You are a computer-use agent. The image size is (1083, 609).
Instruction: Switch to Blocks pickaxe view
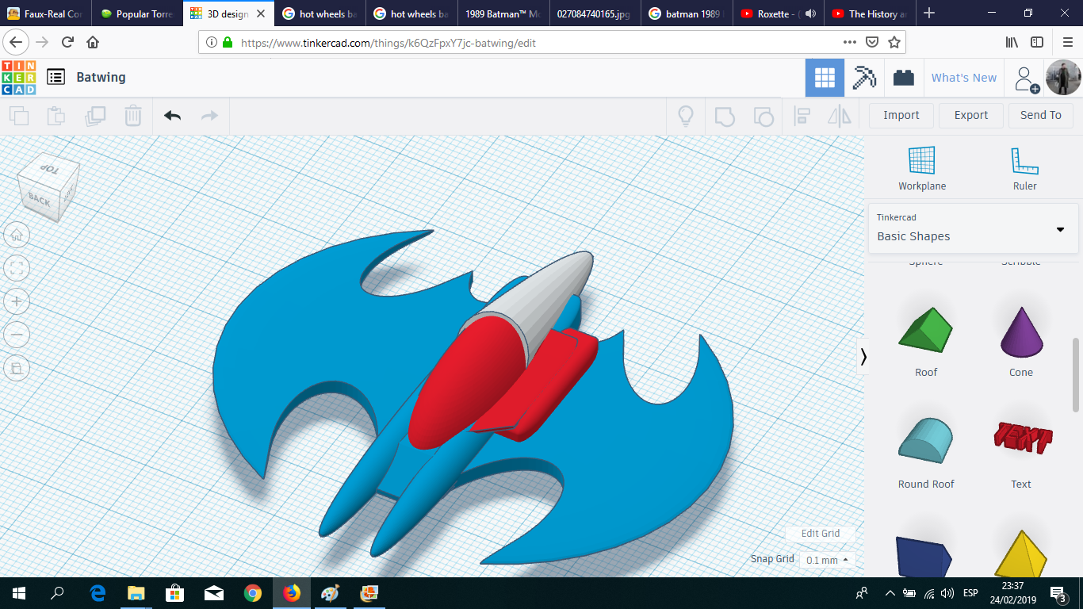(x=864, y=78)
